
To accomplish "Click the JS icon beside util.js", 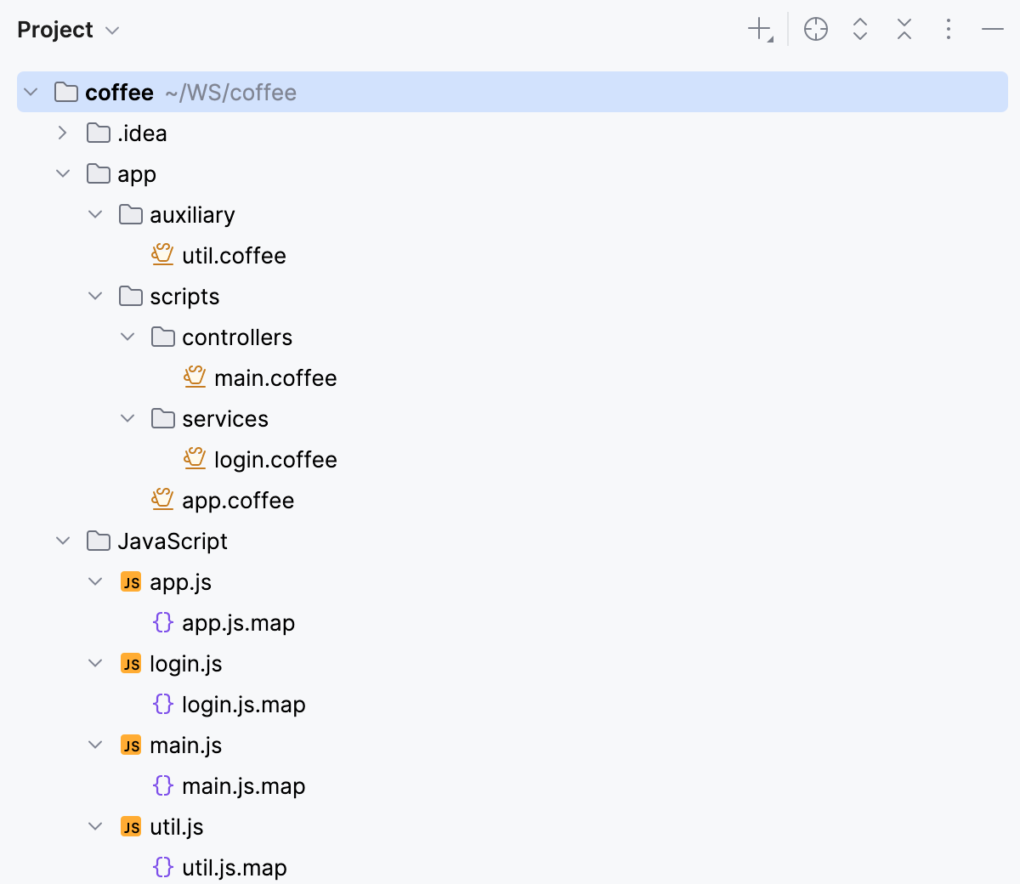I will [131, 826].
